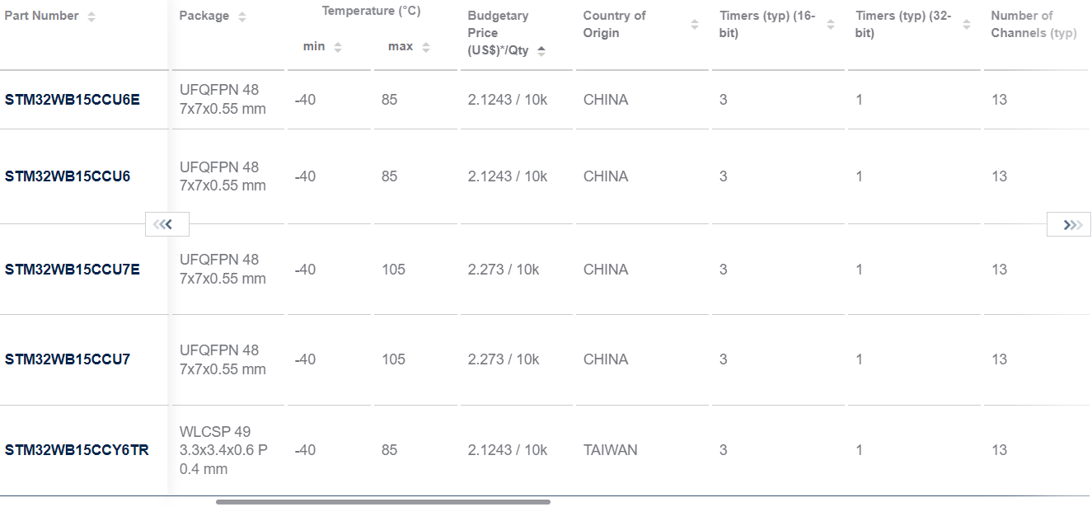Sort by Part Number column icon

click(91, 16)
